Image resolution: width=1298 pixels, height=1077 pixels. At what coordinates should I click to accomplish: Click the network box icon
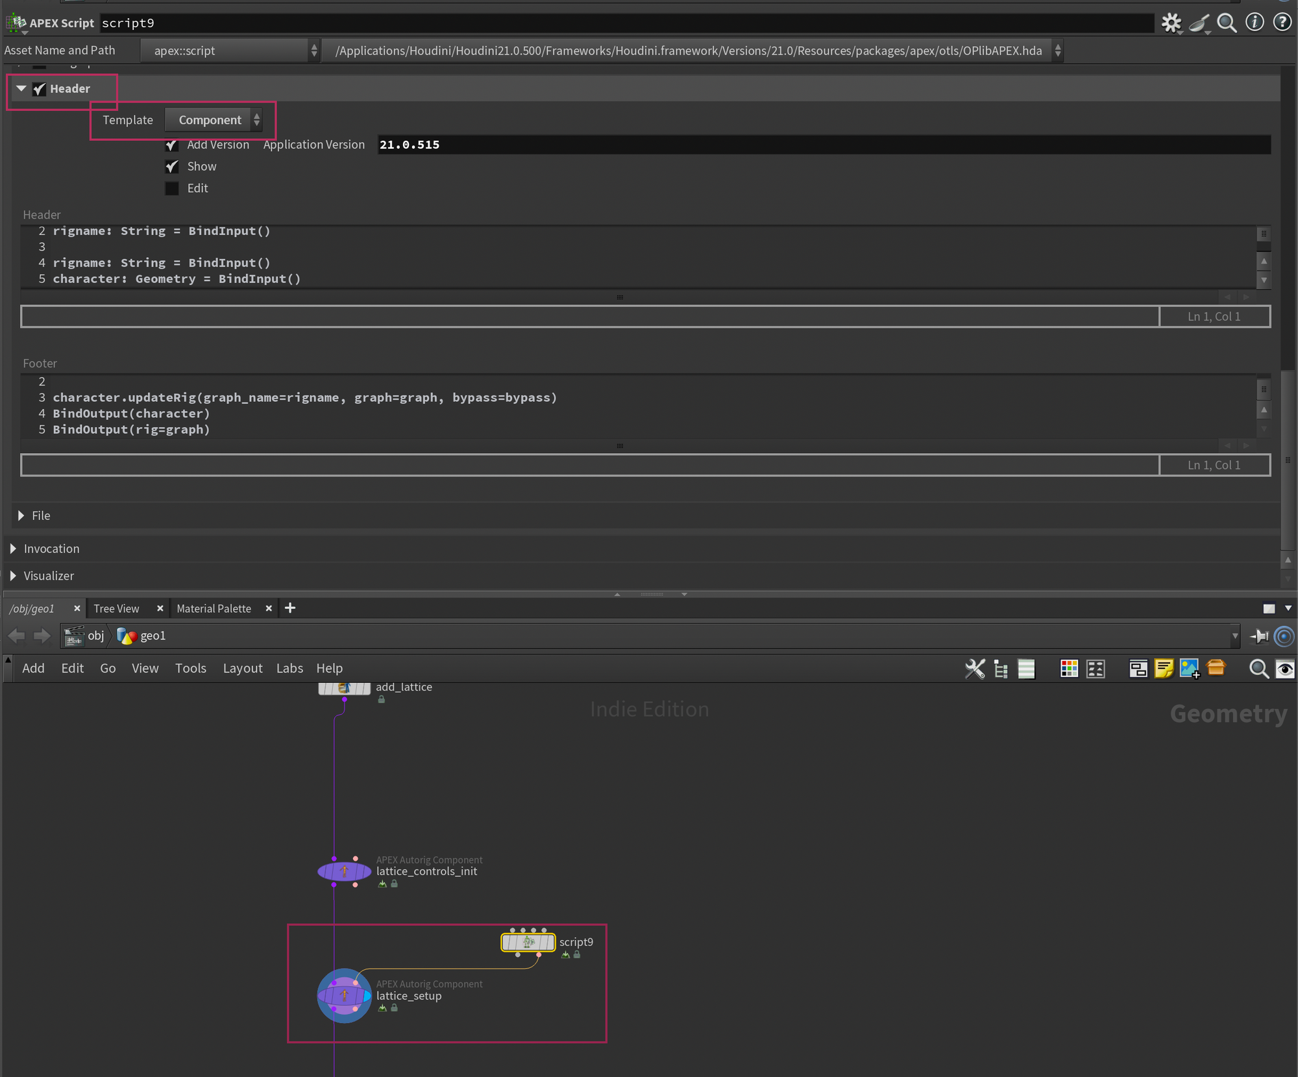click(x=1138, y=669)
